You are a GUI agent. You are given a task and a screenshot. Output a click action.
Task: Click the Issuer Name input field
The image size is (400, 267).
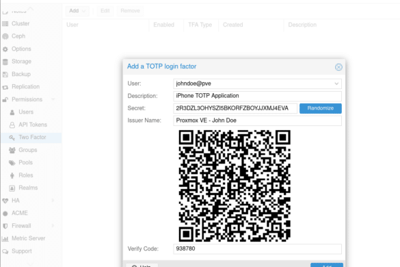257,120
